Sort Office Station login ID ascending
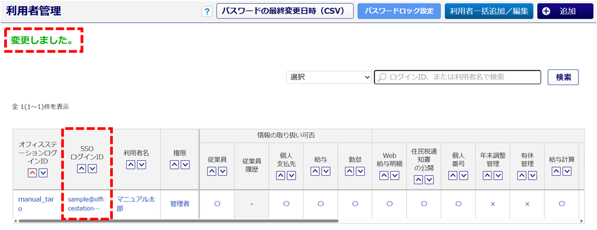The height and width of the screenshot is (230, 597). pos(32,173)
